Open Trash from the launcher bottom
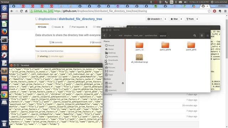The height and width of the screenshot is (128, 228). (4, 123)
